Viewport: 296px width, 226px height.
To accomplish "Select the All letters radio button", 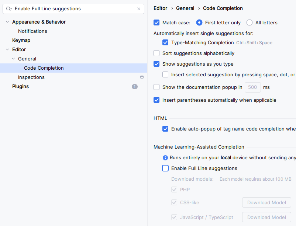I will coord(249,23).
